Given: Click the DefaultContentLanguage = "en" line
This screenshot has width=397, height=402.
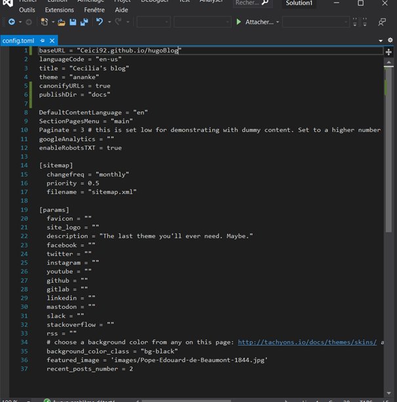Looking at the screenshot, I should pyautogui.click(x=93, y=113).
